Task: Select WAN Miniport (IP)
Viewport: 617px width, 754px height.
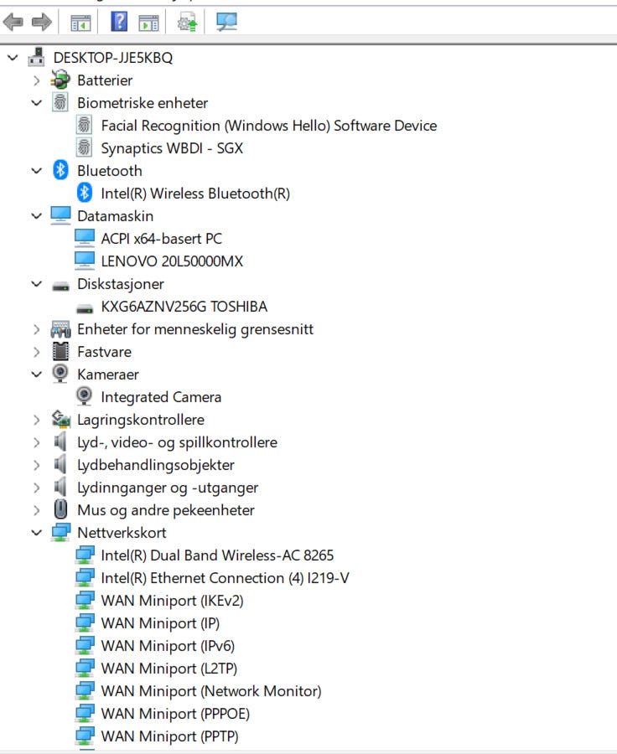Action: pos(160,623)
